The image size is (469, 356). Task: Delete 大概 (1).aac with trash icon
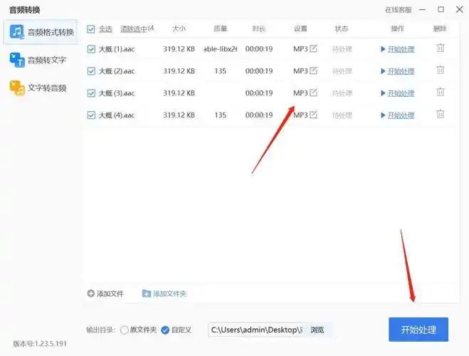pyautogui.click(x=441, y=48)
